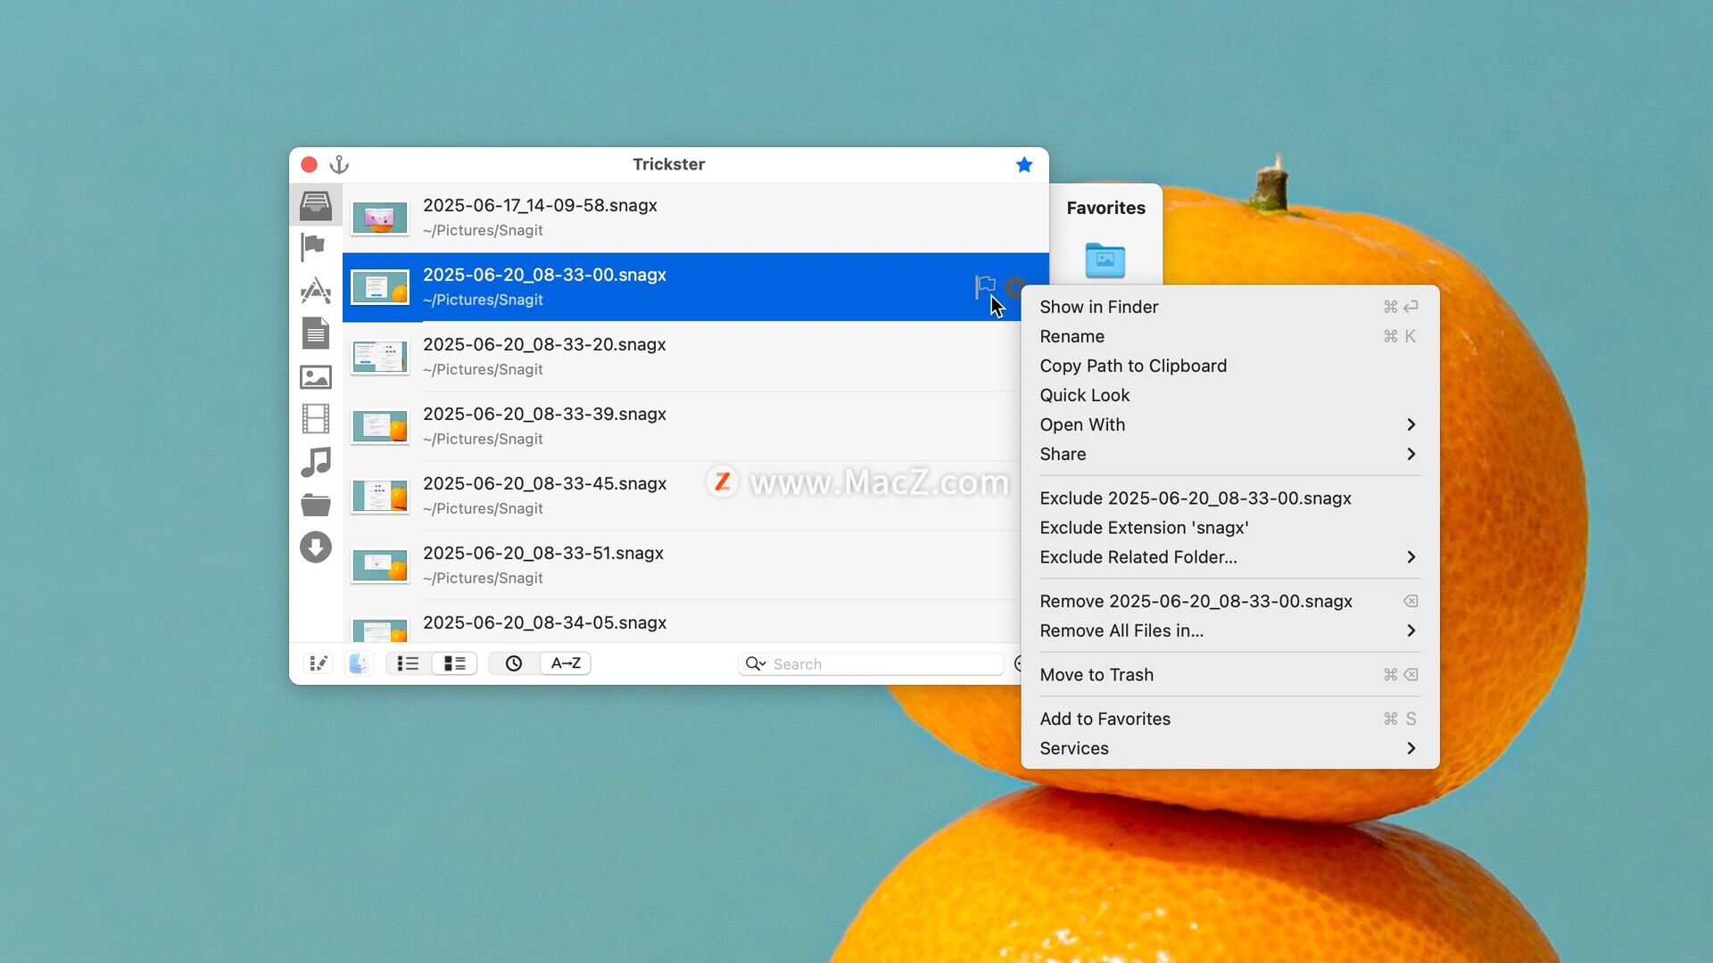Open the filter editor pencil icon
The image size is (1713, 963).
click(318, 663)
